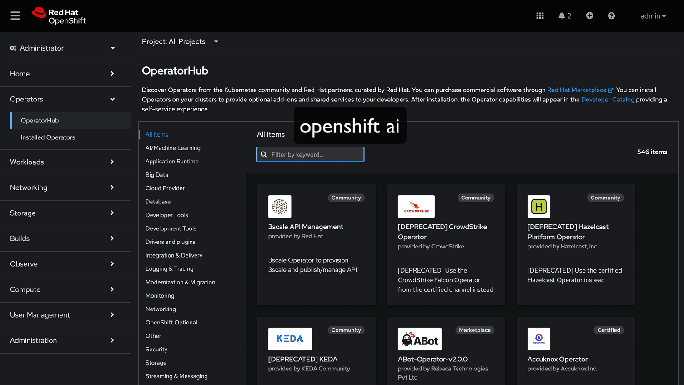The width and height of the screenshot is (684, 385).
Task: Select the All Items category
Action: (156, 135)
